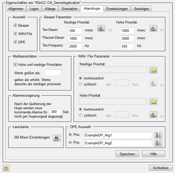Open the DPE selector for N. Prio

[158, 135]
